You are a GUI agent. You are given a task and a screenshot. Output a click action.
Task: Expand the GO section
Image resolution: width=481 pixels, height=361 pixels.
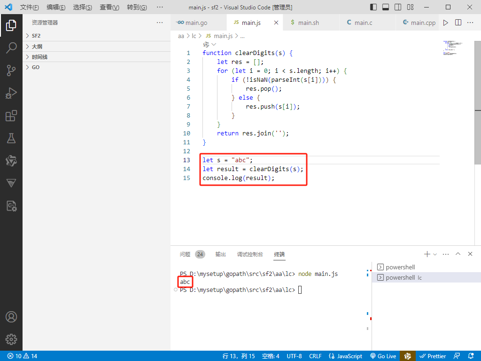coord(97,67)
